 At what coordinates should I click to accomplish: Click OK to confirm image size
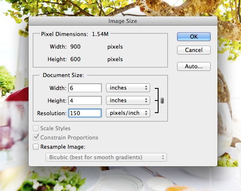pyautogui.click(x=194, y=36)
